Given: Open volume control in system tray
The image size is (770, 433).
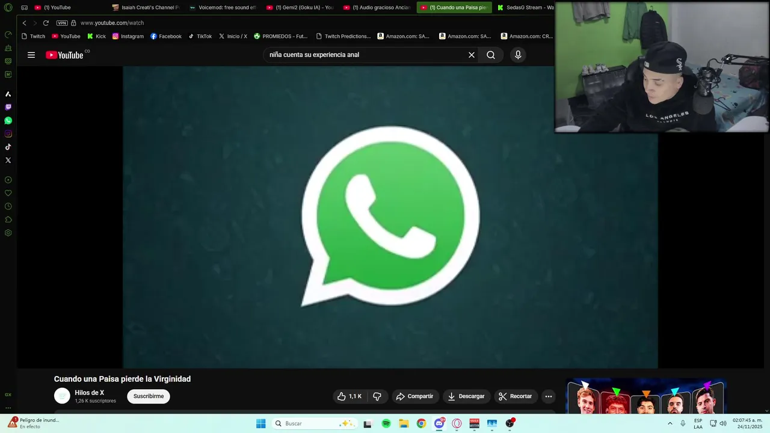Looking at the screenshot, I should [723, 423].
